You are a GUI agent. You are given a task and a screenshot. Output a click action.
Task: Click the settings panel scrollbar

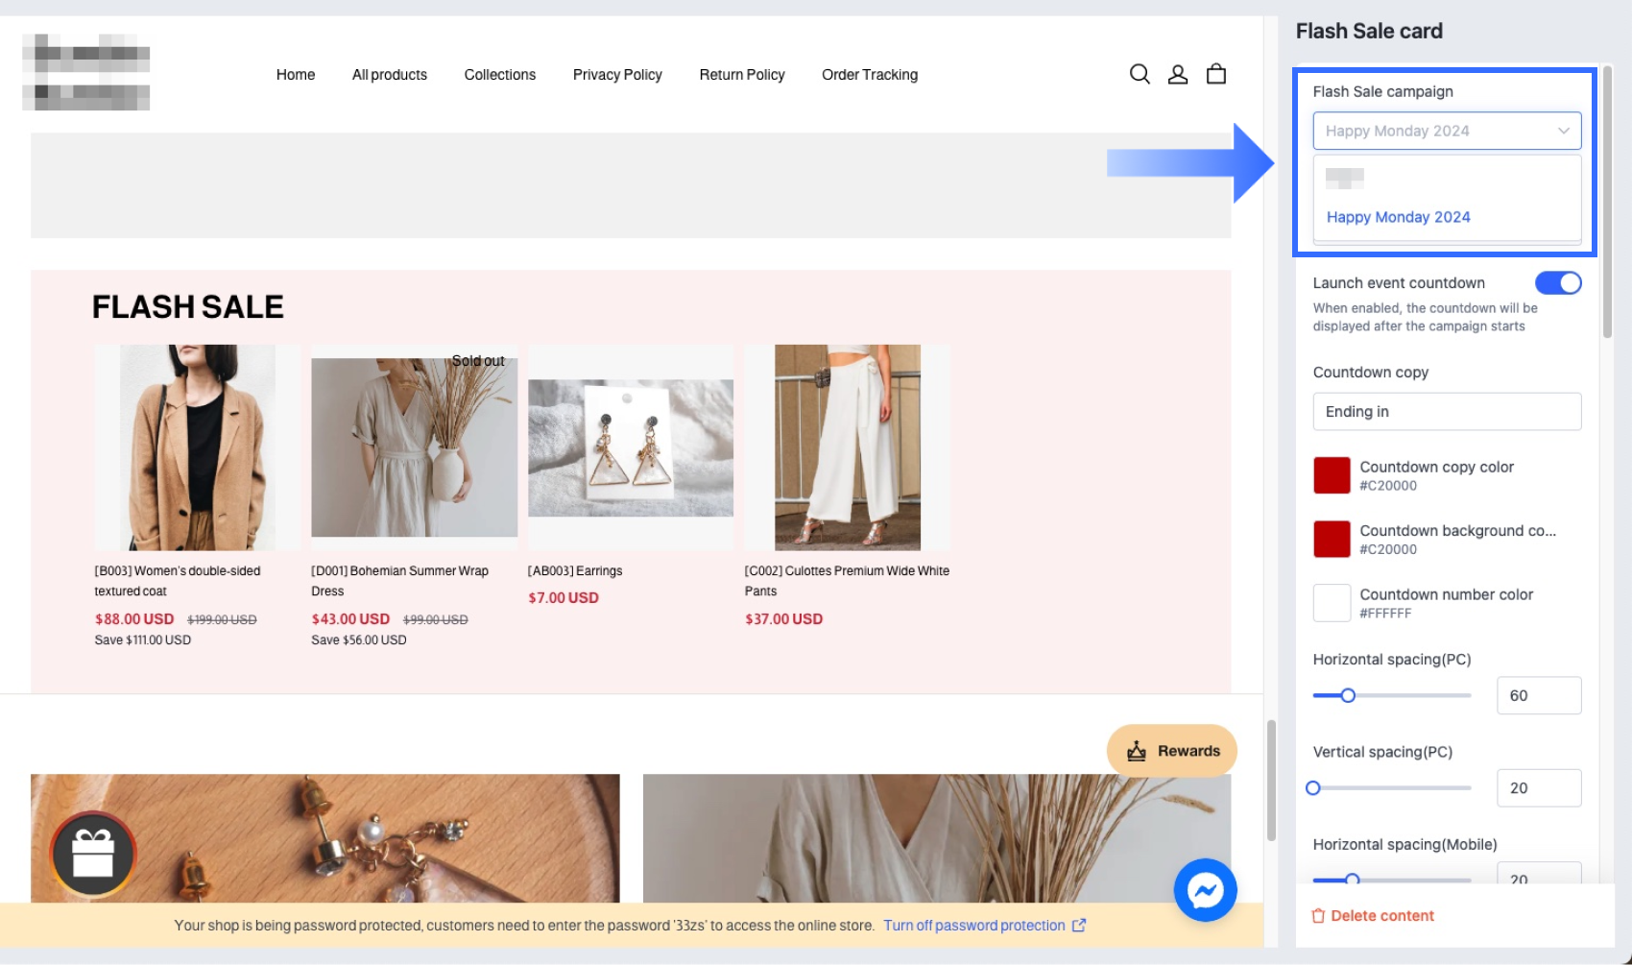click(x=1607, y=202)
